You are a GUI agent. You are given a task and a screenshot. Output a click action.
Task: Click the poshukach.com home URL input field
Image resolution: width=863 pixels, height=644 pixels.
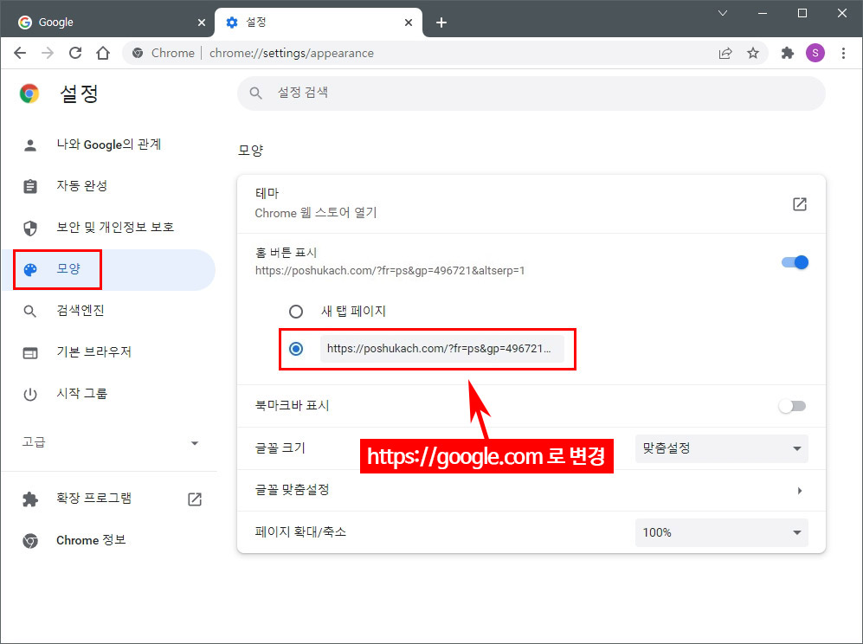click(x=442, y=349)
